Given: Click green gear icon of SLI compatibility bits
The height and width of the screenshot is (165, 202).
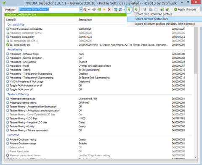Looking at the screenshot, I should (x=8, y=45).
